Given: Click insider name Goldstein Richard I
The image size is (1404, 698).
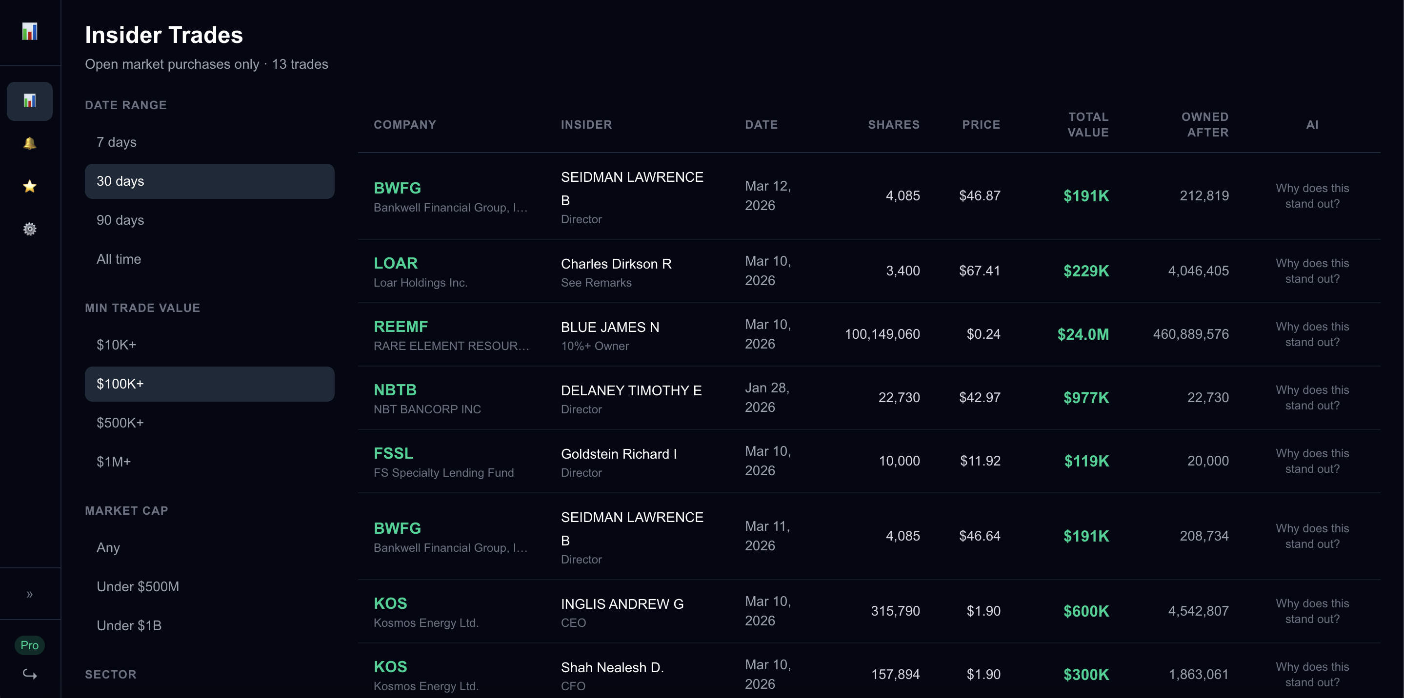Looking at the screenshot, I should 619,454.
